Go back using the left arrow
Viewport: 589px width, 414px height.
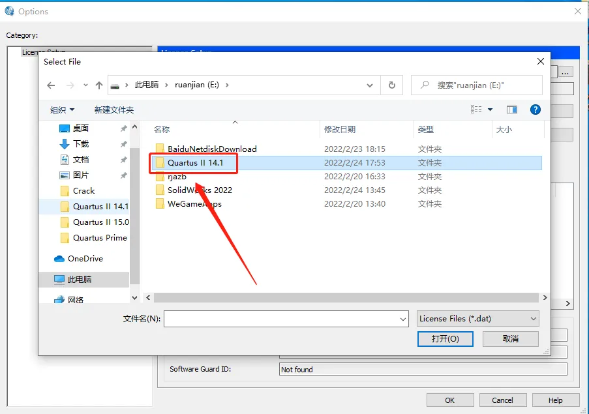(51, 85)
